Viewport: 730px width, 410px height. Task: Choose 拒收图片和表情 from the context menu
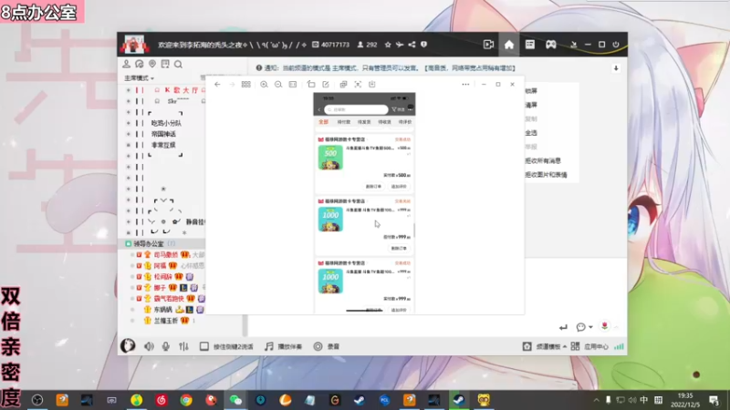546,175
